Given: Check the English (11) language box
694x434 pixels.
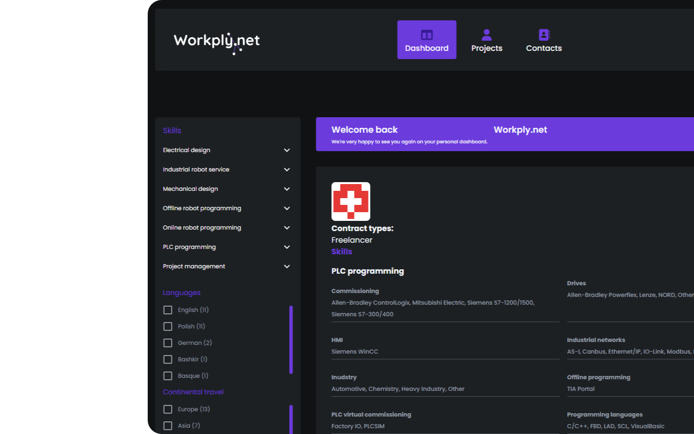Looking at the screenshot, I should pyautogui.click(x=168, y=310).
